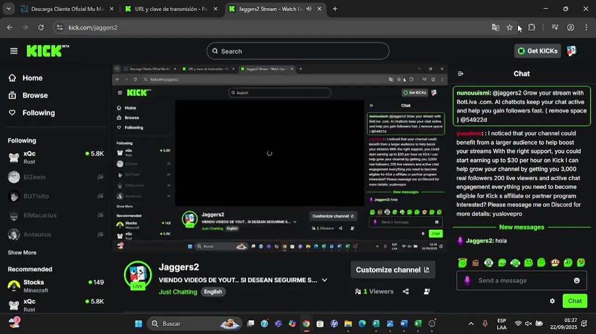Viewport: 596px width, 334px height.
Task: Go back to the previous page
Action: click(10, 27)
